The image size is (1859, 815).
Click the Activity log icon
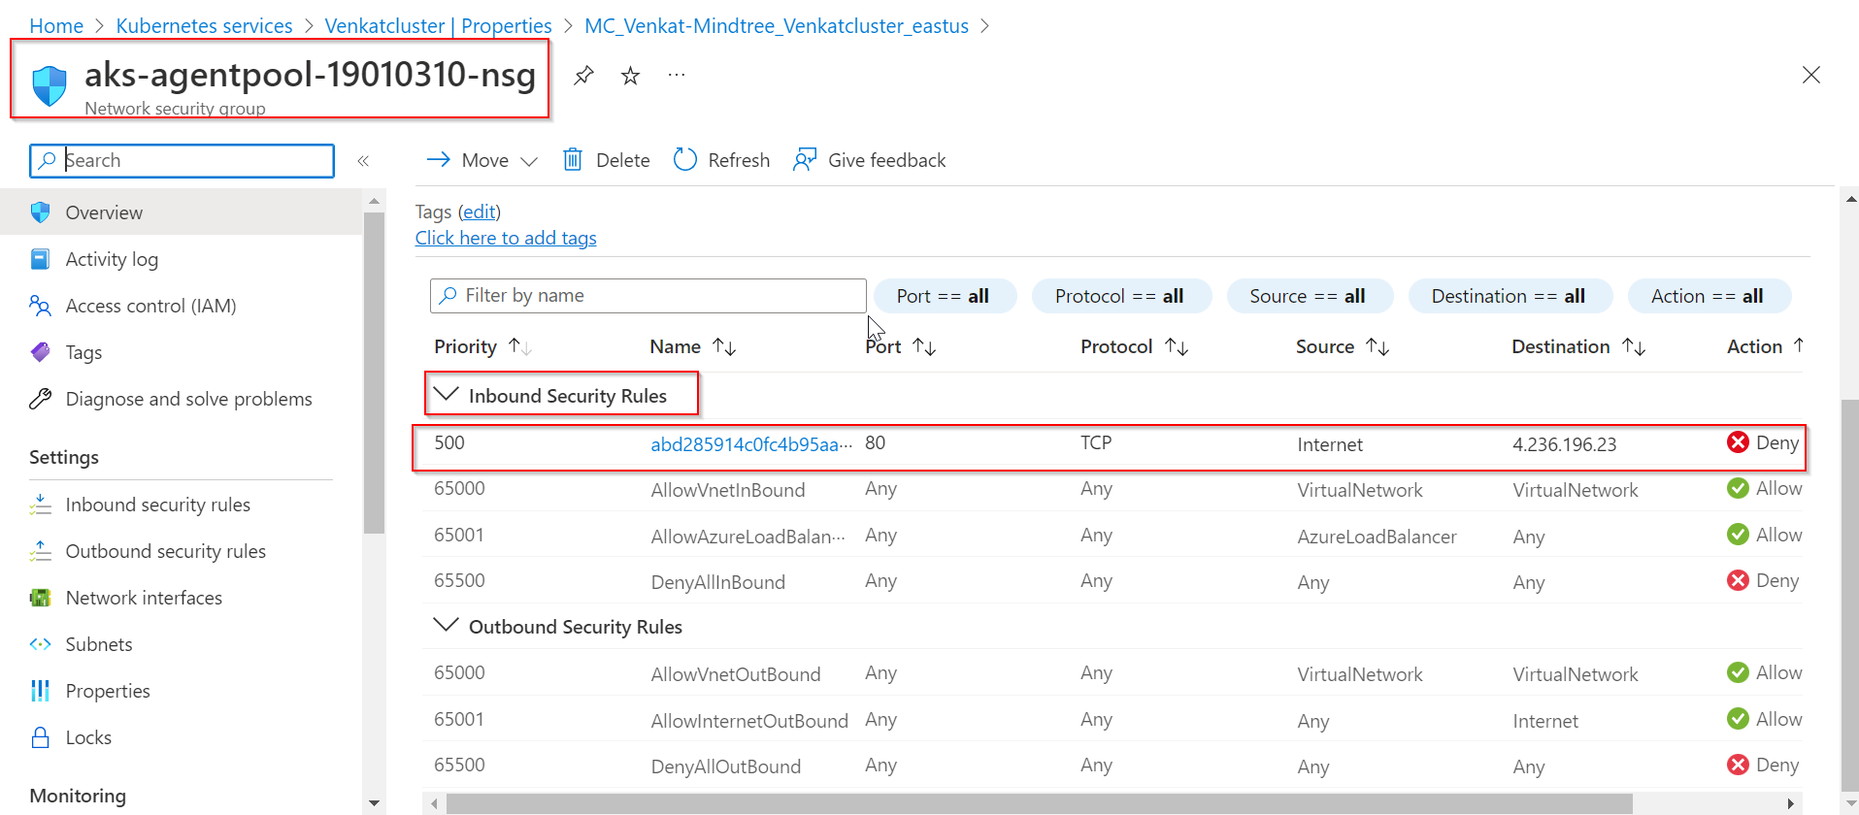tap(40, 259)
